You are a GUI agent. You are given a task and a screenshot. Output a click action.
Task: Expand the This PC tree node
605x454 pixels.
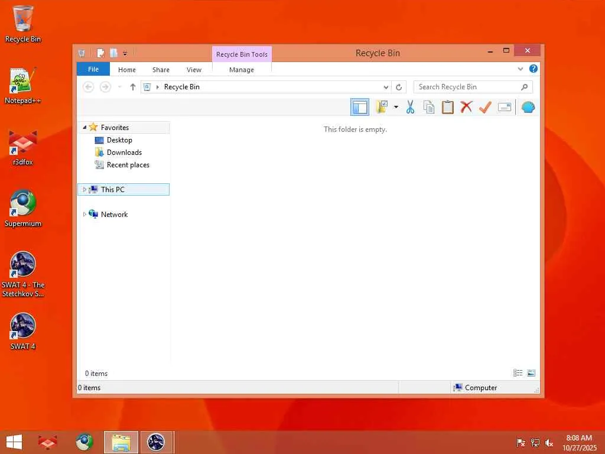[84, 190]
